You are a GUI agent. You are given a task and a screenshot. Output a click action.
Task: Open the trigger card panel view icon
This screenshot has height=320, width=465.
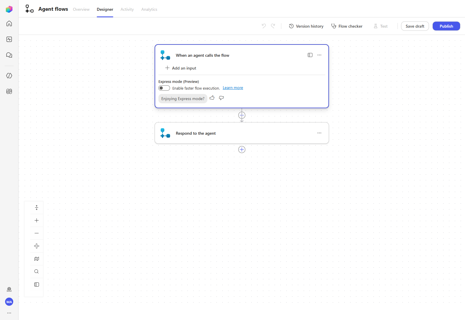[310, 55]
